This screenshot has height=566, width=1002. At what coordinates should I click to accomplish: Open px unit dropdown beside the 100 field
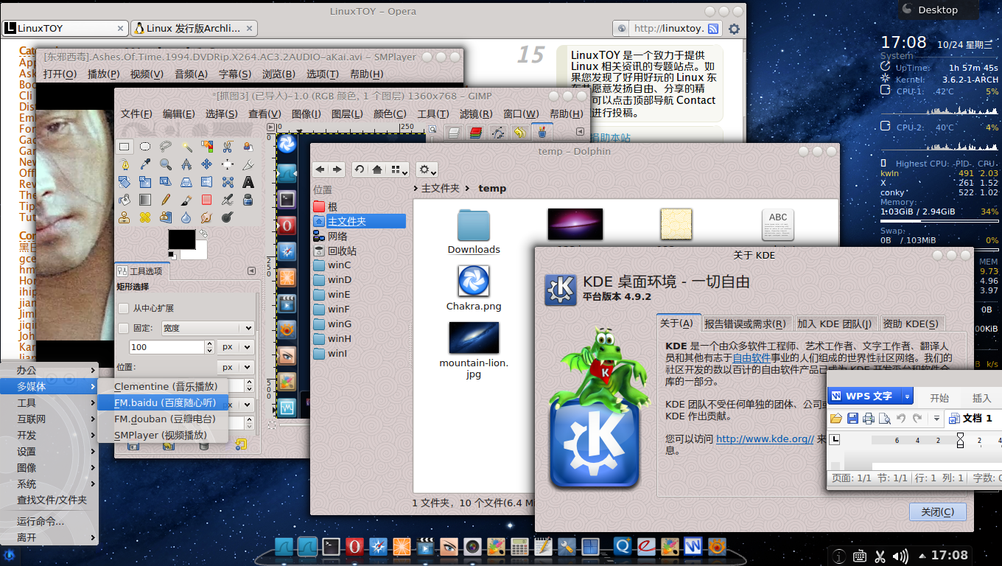tap(235, 346)
